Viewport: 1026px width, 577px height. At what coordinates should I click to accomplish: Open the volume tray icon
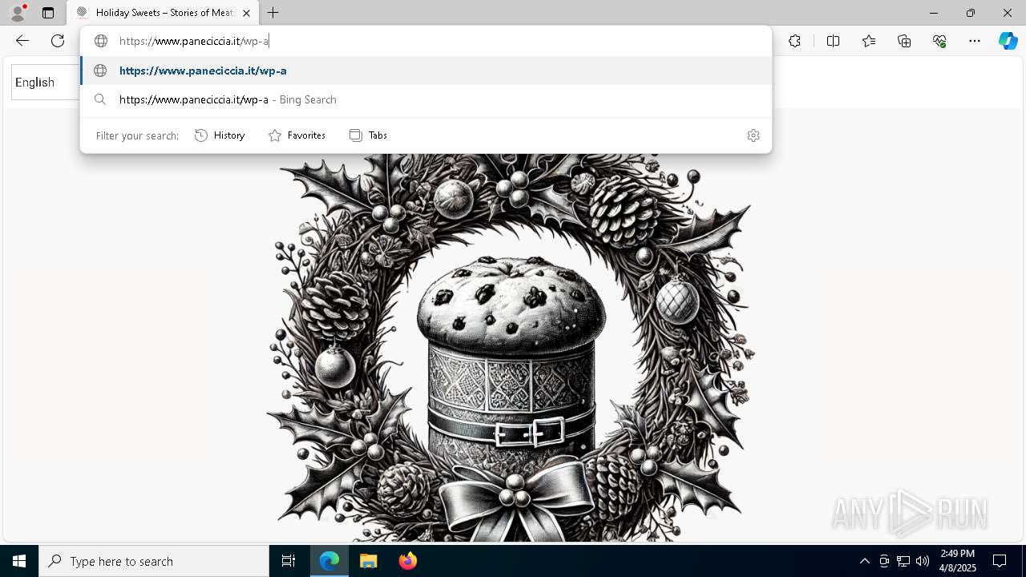click(923, 561)
